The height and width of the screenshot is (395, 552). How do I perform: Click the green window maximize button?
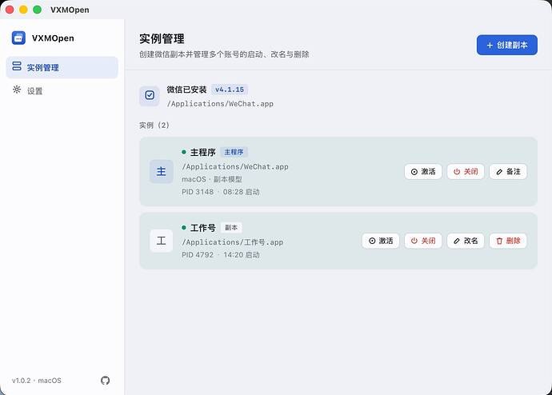[38, 10]
